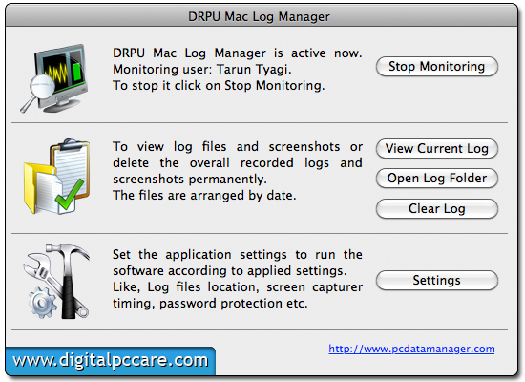Click 'The files are arranged by date' text
Screen dimensions: 525x382
click(204, 196)
